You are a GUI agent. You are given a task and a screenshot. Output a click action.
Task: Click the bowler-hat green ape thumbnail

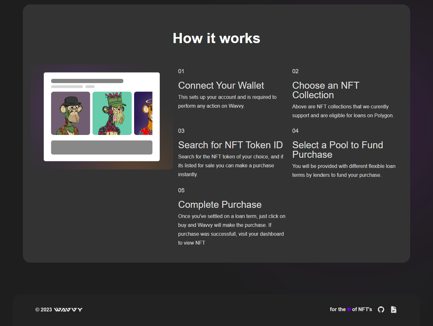(x=70, y=113)
